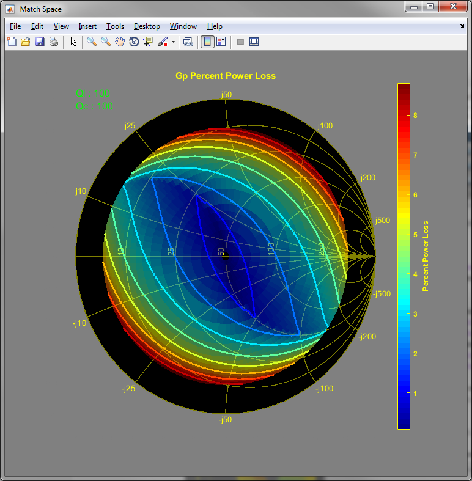
Task: Open the Desktop menu
Action: click(x=147, y=26)
